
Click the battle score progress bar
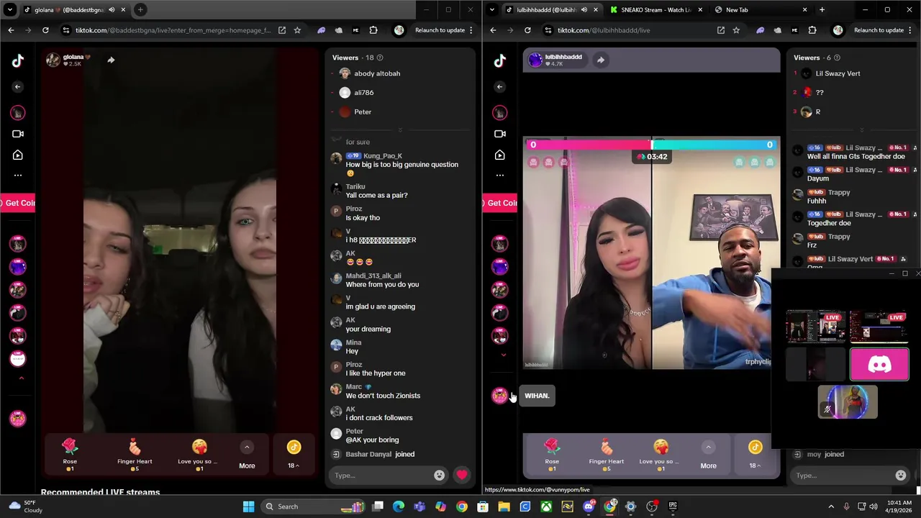[651, 145]
